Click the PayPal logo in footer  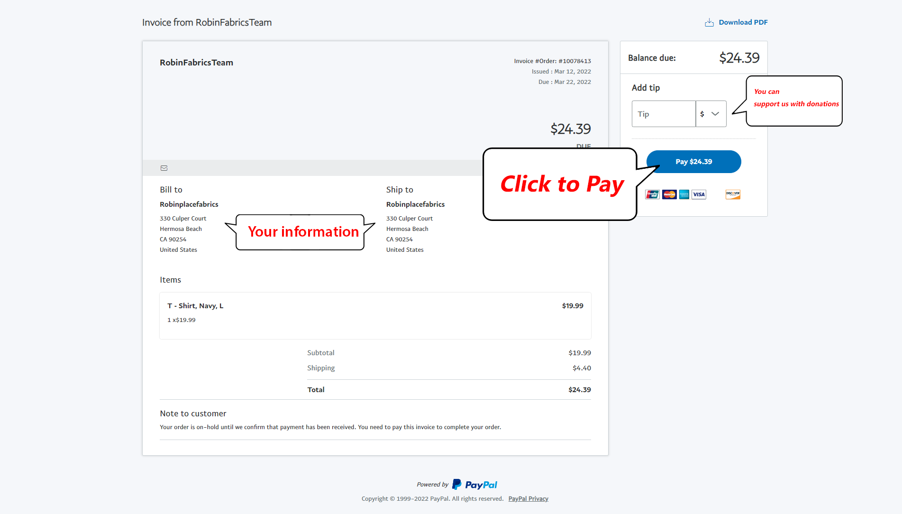pyautogui.click(x=475, y=485)
